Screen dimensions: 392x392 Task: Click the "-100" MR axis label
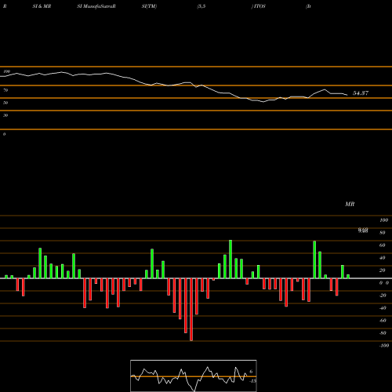[384, 346]
